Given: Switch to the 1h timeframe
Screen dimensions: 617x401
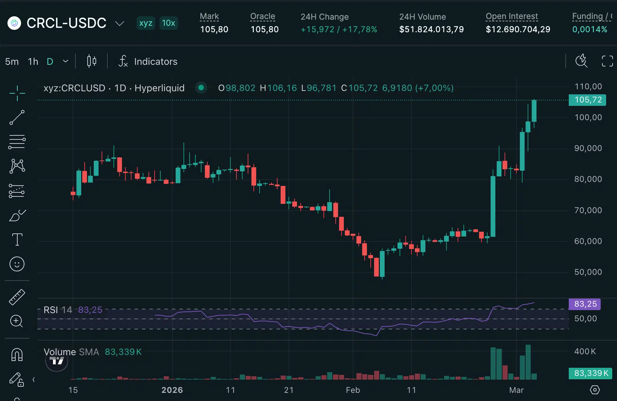Looking at the screenshot, I should point(33,61).
